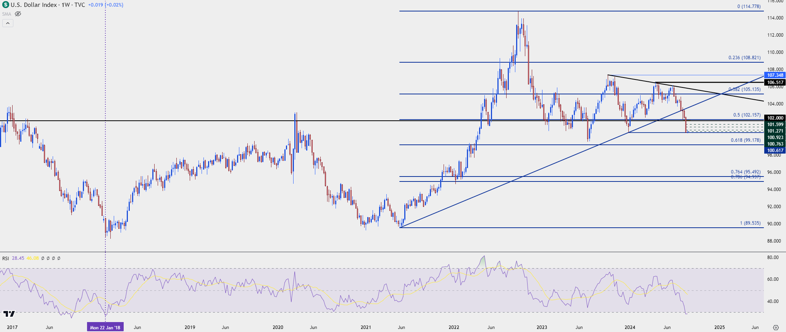Viewport: 786px width, 332px height.
Task: Click the 0.5 (102.157) Fibonacci label
Action: pos(747,115)
